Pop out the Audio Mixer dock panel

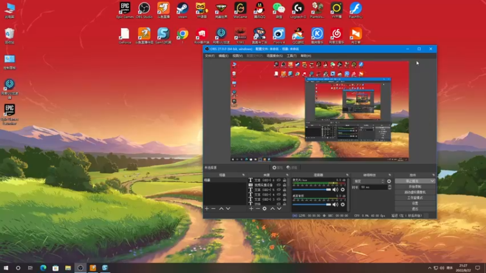pos(347,175)
